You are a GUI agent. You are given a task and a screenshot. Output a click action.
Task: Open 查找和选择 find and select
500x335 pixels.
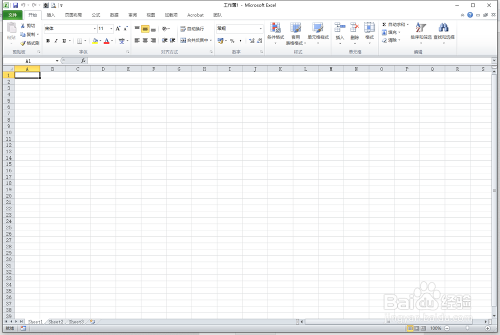pyautogui.click(x=444, y=33)
